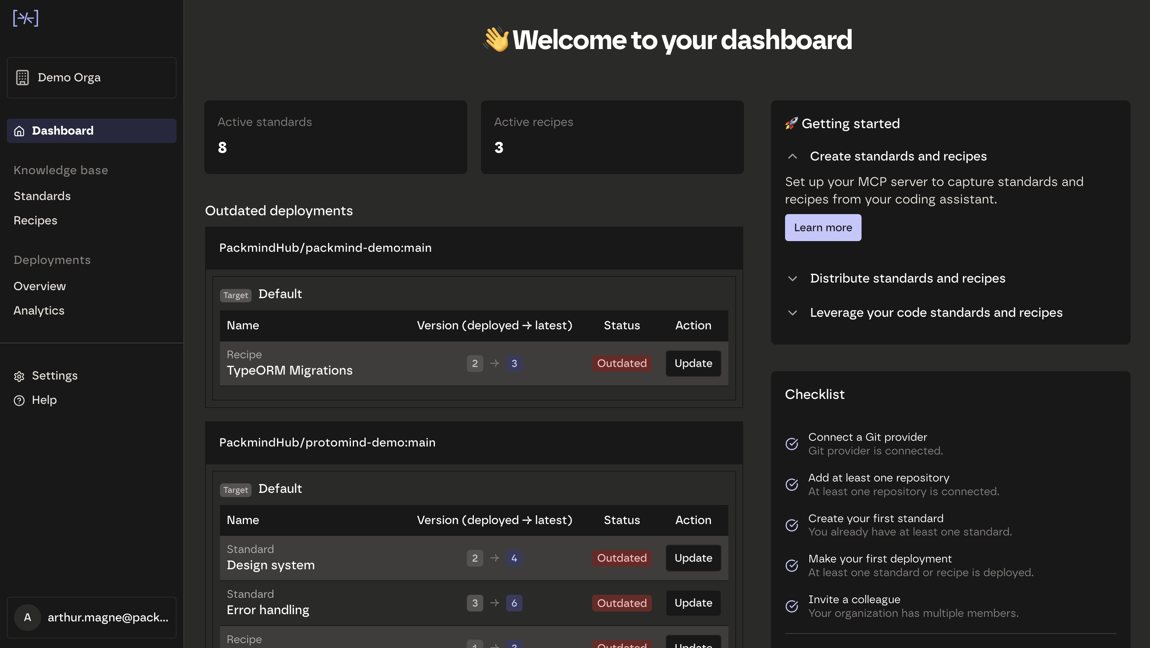This screenshot has height=648, width=1150.
Task: Click the rocket icon in Getting started
Action: [x=791, y=124]
